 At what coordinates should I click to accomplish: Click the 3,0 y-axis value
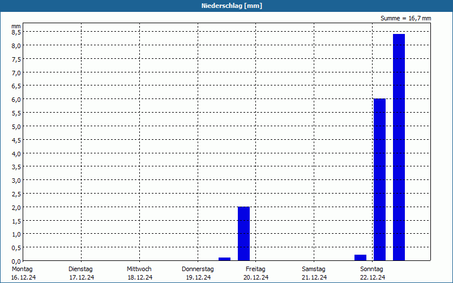pyautogui.click(x=16, y=181)
